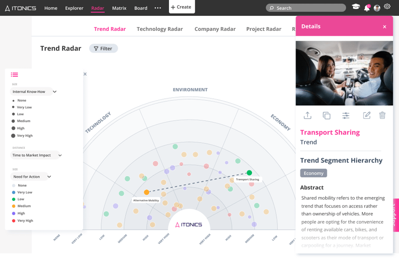Screen dimensions: 399x258
Task: Close the Details panel
Action: point(384,27)
